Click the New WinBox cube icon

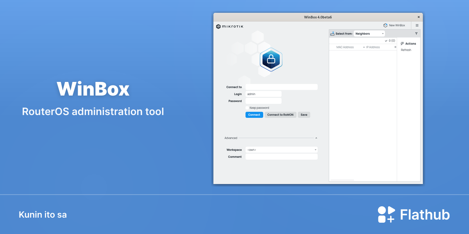385,25
